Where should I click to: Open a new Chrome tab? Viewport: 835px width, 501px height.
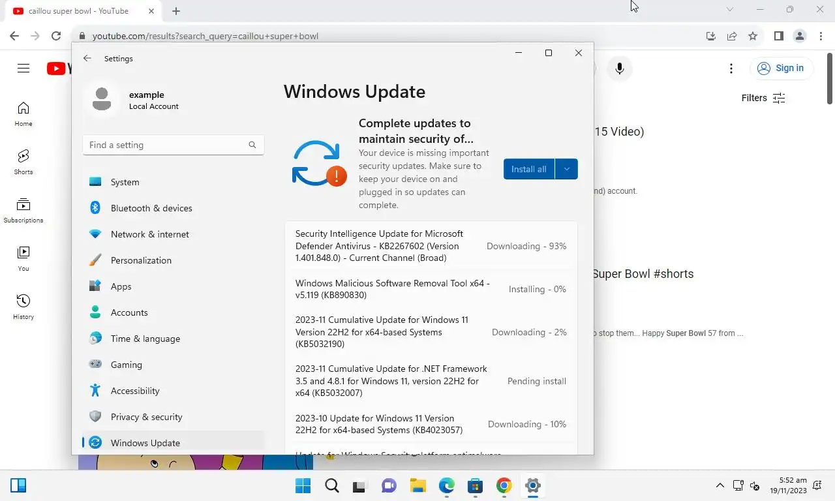tap(176, 11)
